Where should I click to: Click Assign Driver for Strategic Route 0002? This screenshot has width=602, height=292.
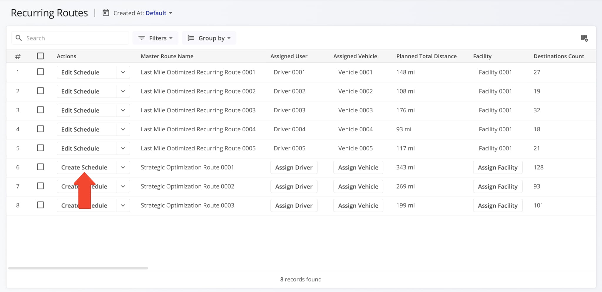294,186
